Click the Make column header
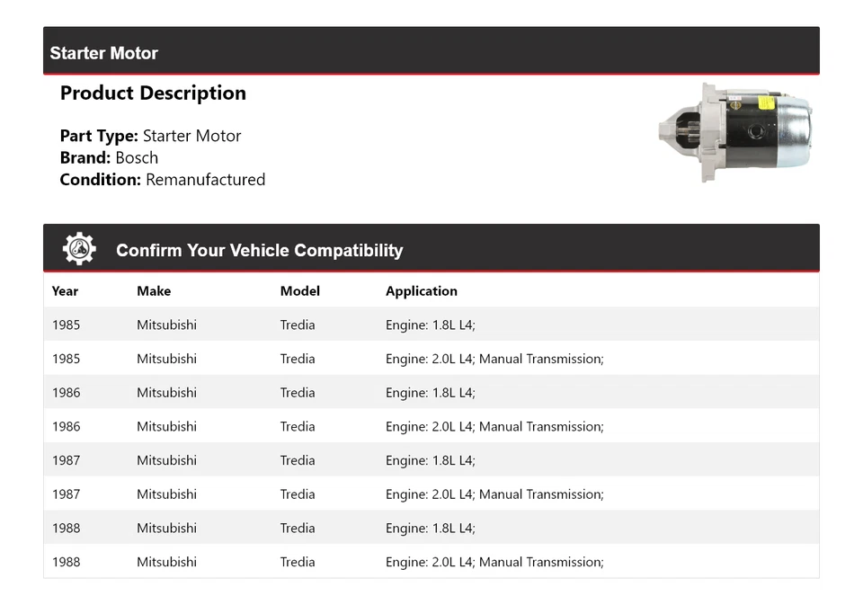The height and width of the screenshot is (605, 863). coord(154,291)
